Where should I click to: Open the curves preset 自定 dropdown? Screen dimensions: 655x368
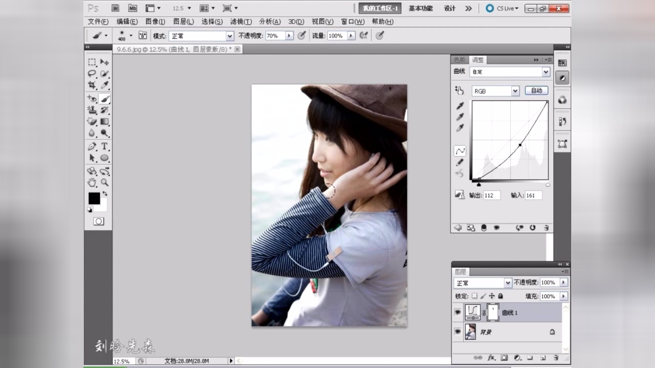(546, 72)
